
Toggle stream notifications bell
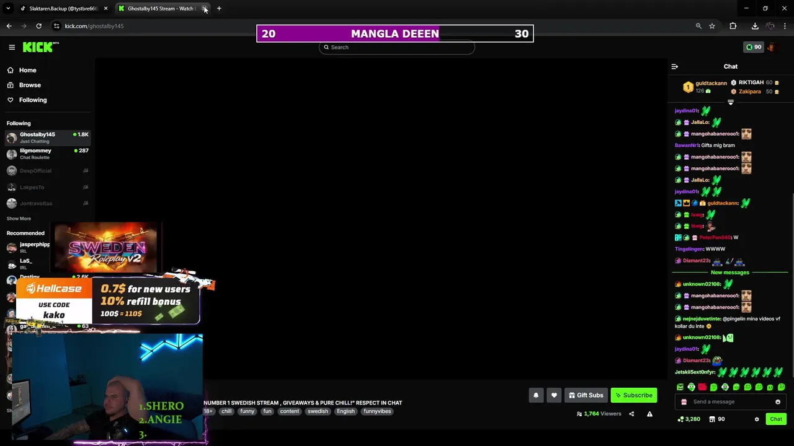(536, 395)
